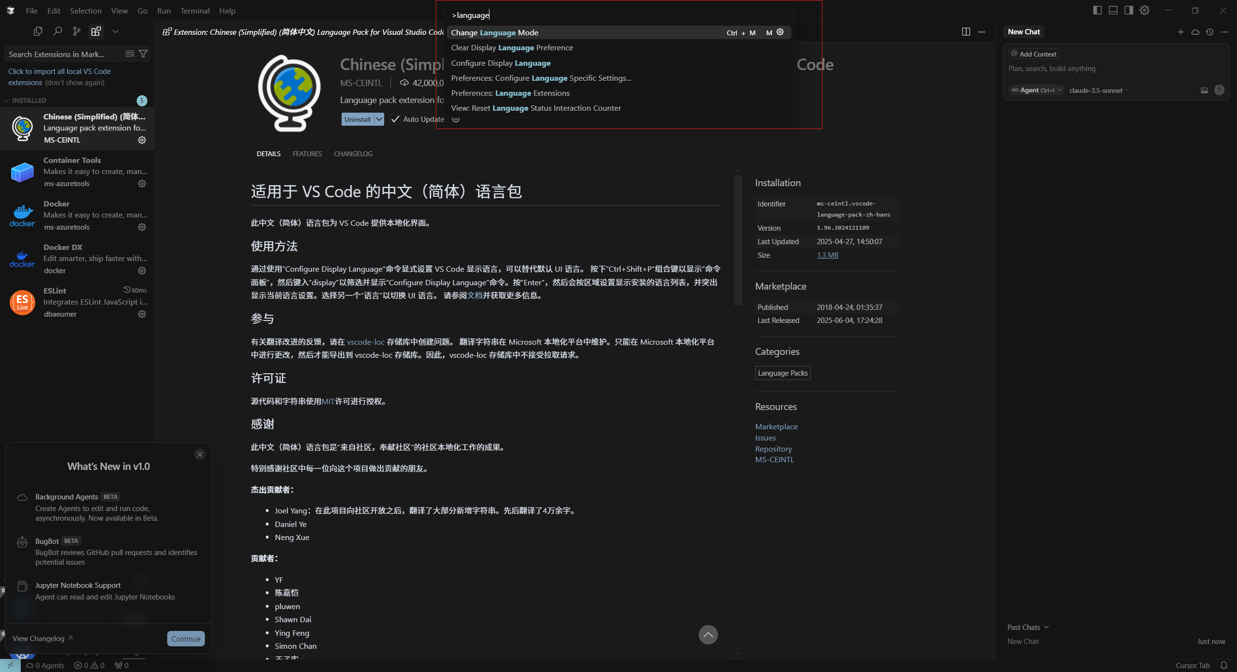
Task: Open the Source Control view icon
Action: coord(76,31)
